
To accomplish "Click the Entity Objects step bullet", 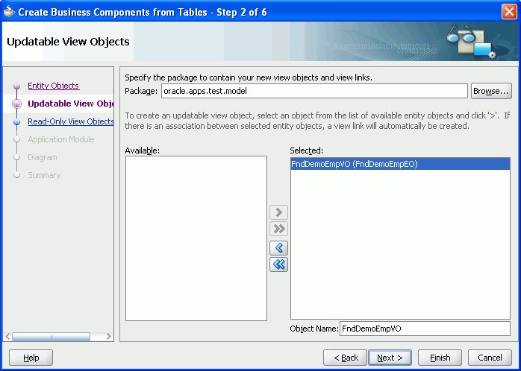I will [16, 86].
